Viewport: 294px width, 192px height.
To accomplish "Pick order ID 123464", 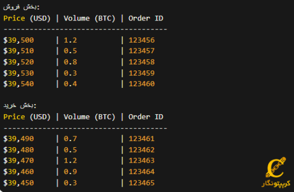I will 142,171.
